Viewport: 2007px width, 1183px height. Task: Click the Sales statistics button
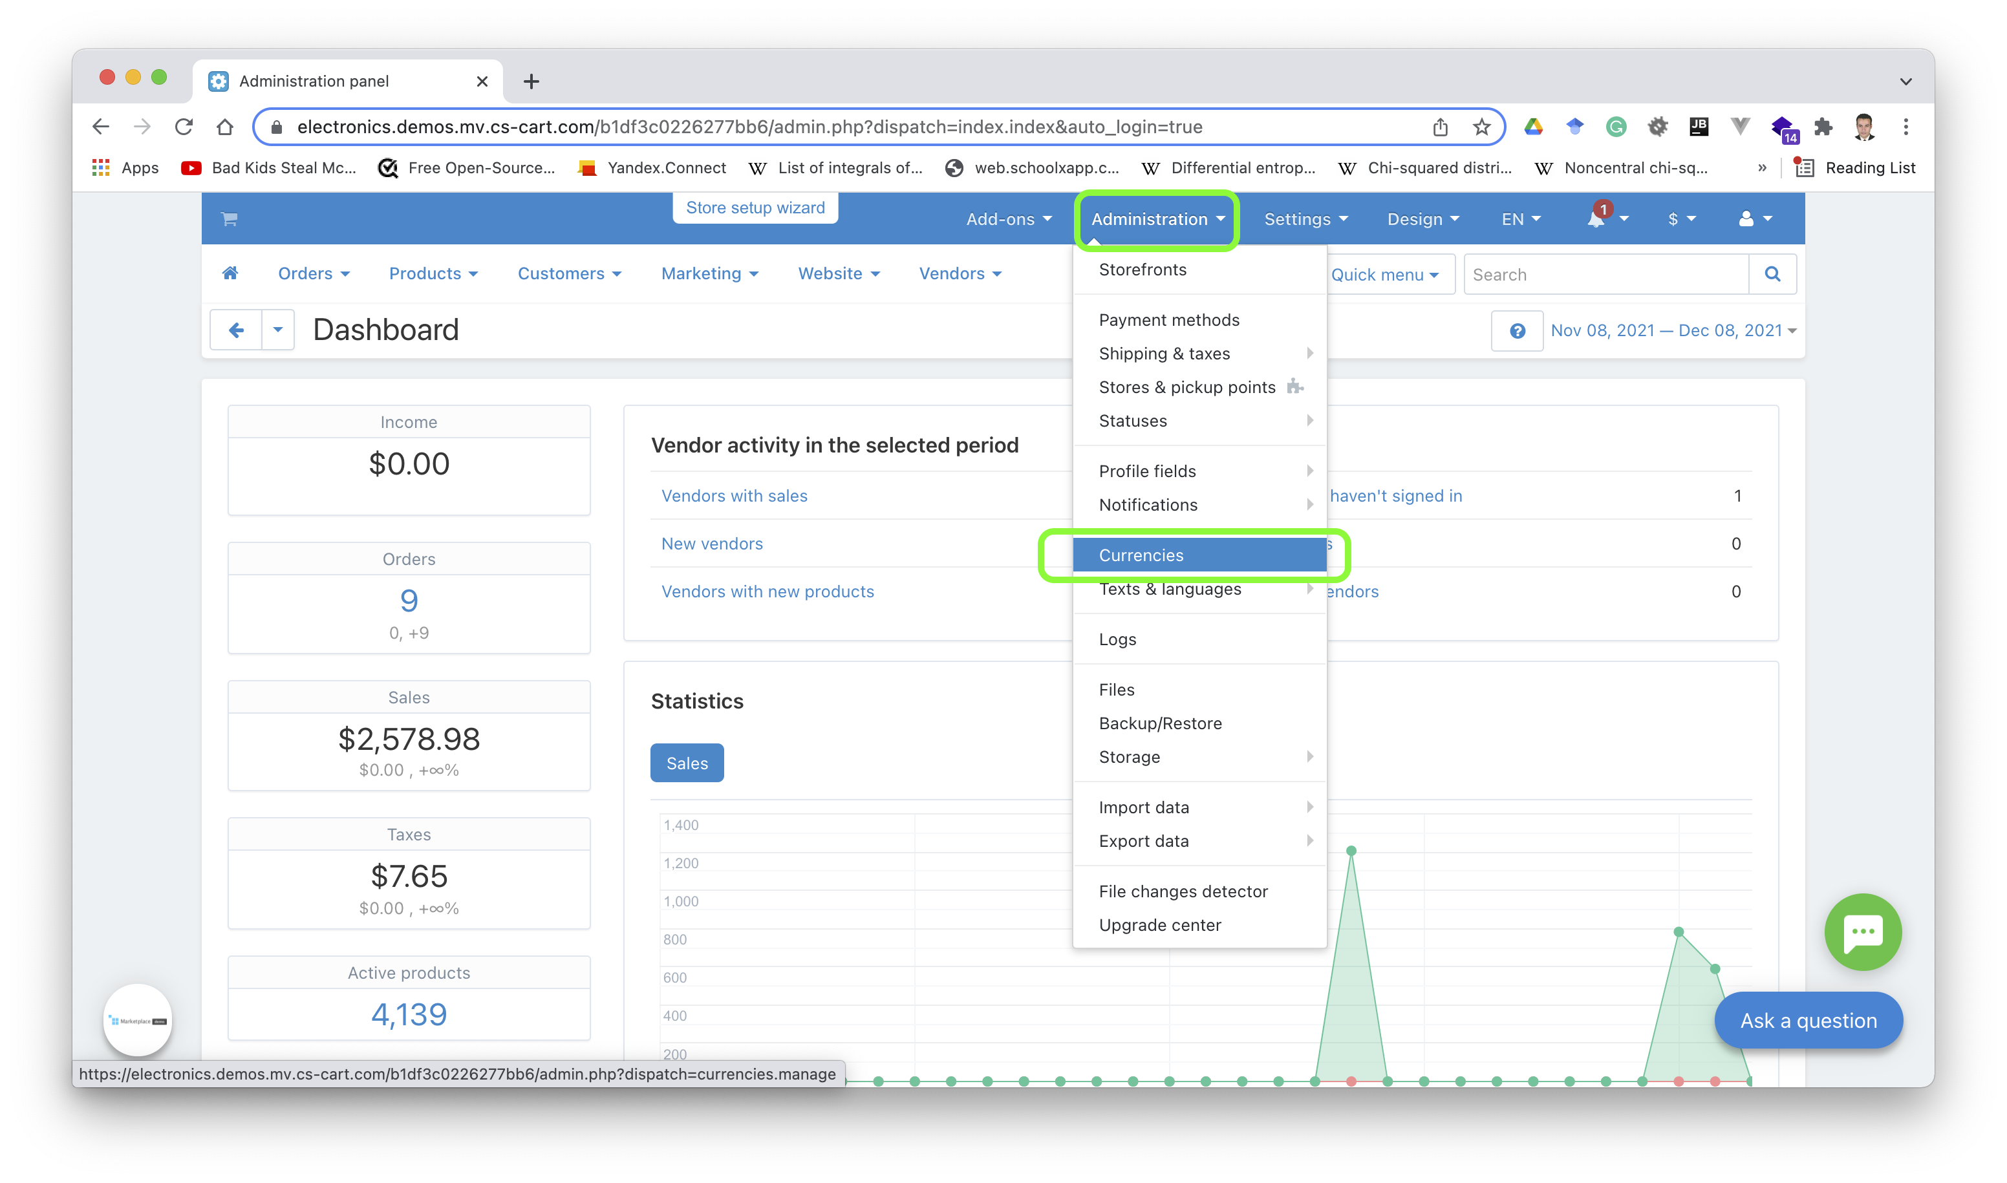point(687,762)
